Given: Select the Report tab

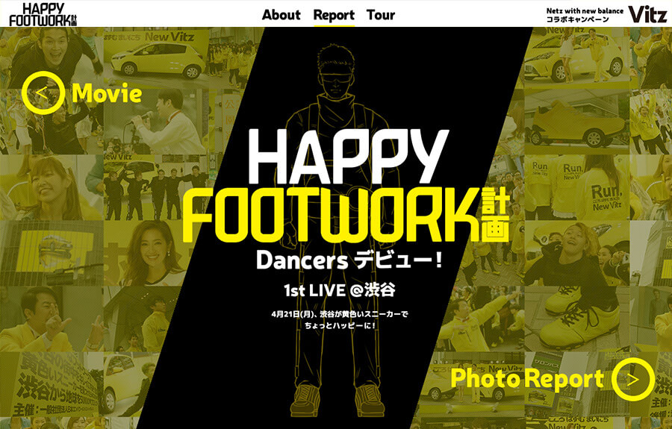Looking at the screenshot, I should pos(334,15).
